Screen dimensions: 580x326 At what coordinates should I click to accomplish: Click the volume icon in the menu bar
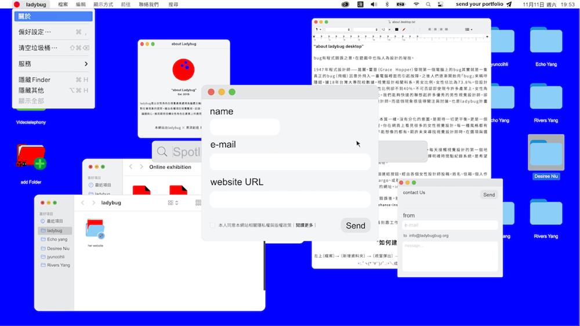point(374,5)
